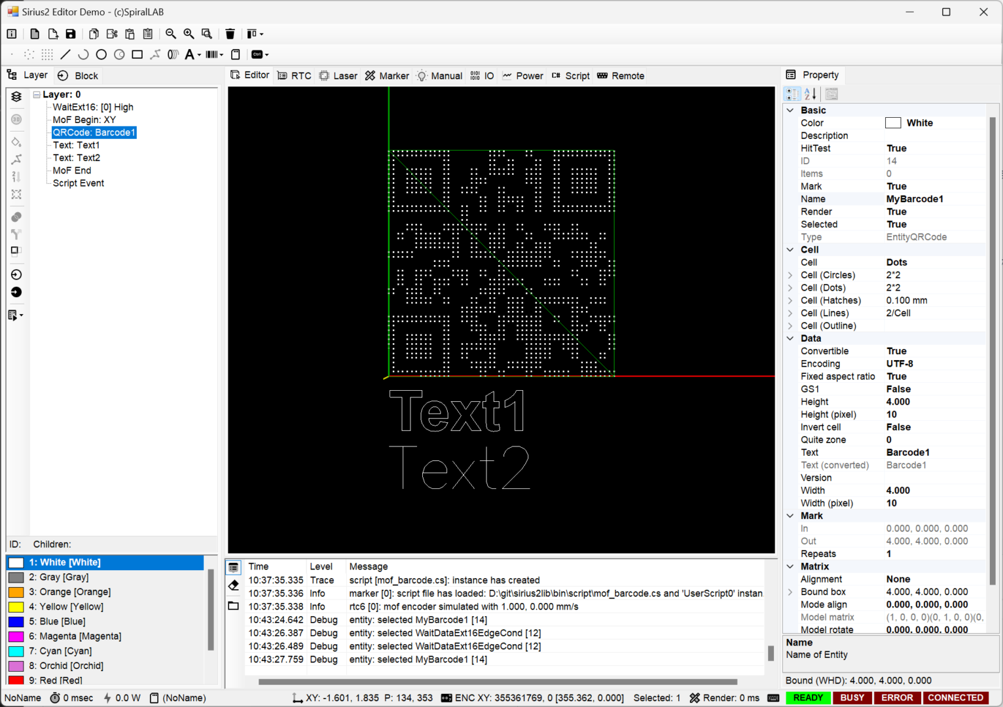Click the Delete trash can icon
The height and width of the screenshot is (707, 1003).
(230, 34)
